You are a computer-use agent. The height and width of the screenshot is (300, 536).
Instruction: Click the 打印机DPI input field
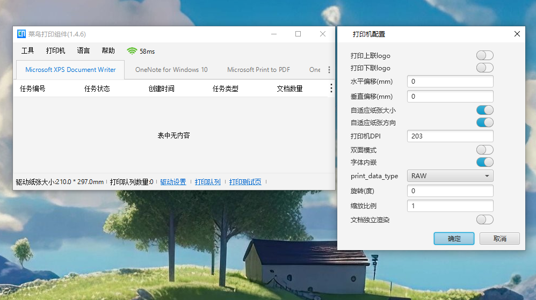coord(450,136)
